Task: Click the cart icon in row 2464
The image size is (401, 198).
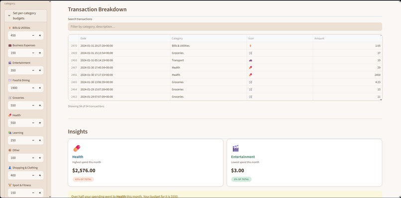Action: (x=250, y=89)
